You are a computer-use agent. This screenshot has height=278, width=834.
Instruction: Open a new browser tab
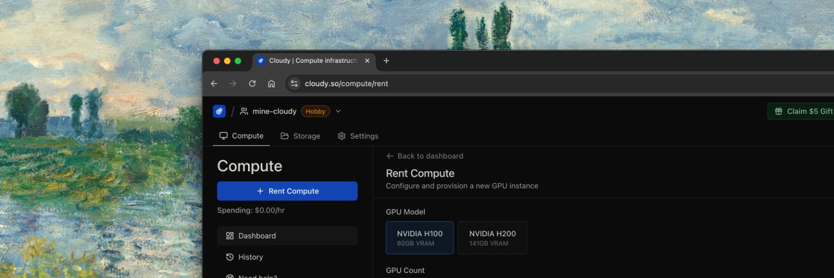386,61
